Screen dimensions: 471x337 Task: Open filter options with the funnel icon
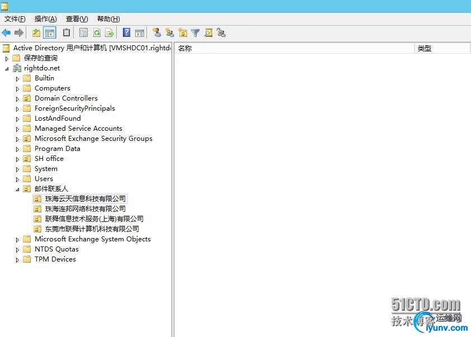click(195, 32)
